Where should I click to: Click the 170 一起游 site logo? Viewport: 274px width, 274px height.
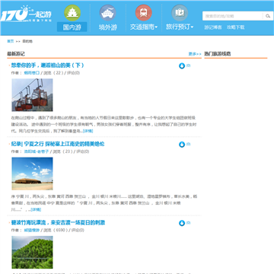[26, 14]
